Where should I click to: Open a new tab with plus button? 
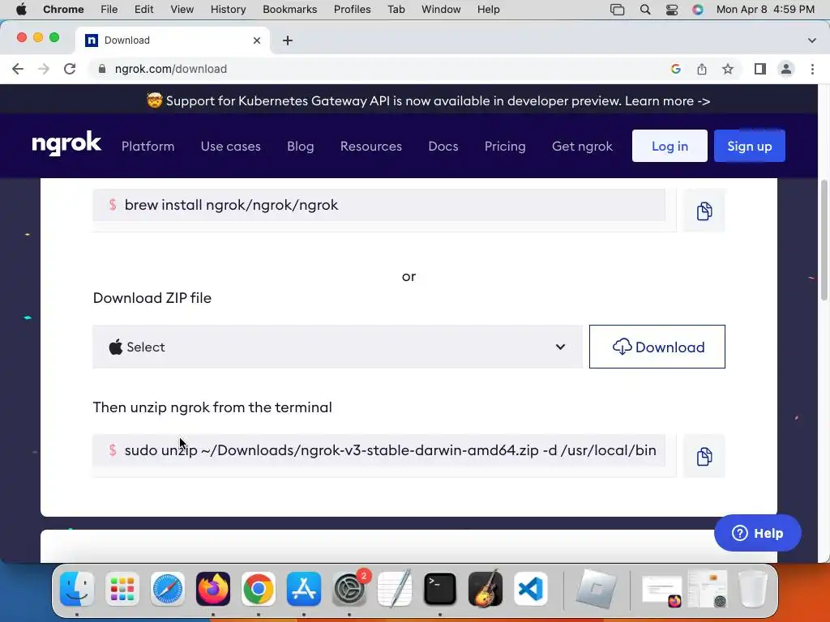(x=288, y=40)
